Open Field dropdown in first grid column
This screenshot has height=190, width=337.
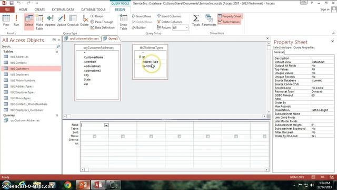[106, 125]
